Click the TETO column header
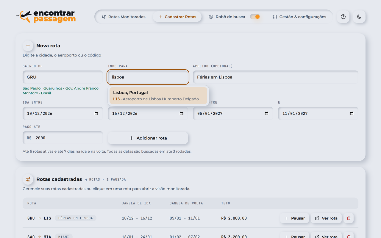The image size is (381, 238). [226, 203]
